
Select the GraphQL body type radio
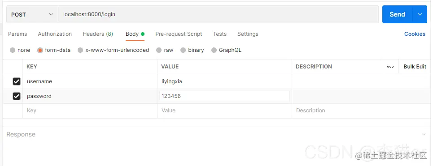(x=214, y=50)
